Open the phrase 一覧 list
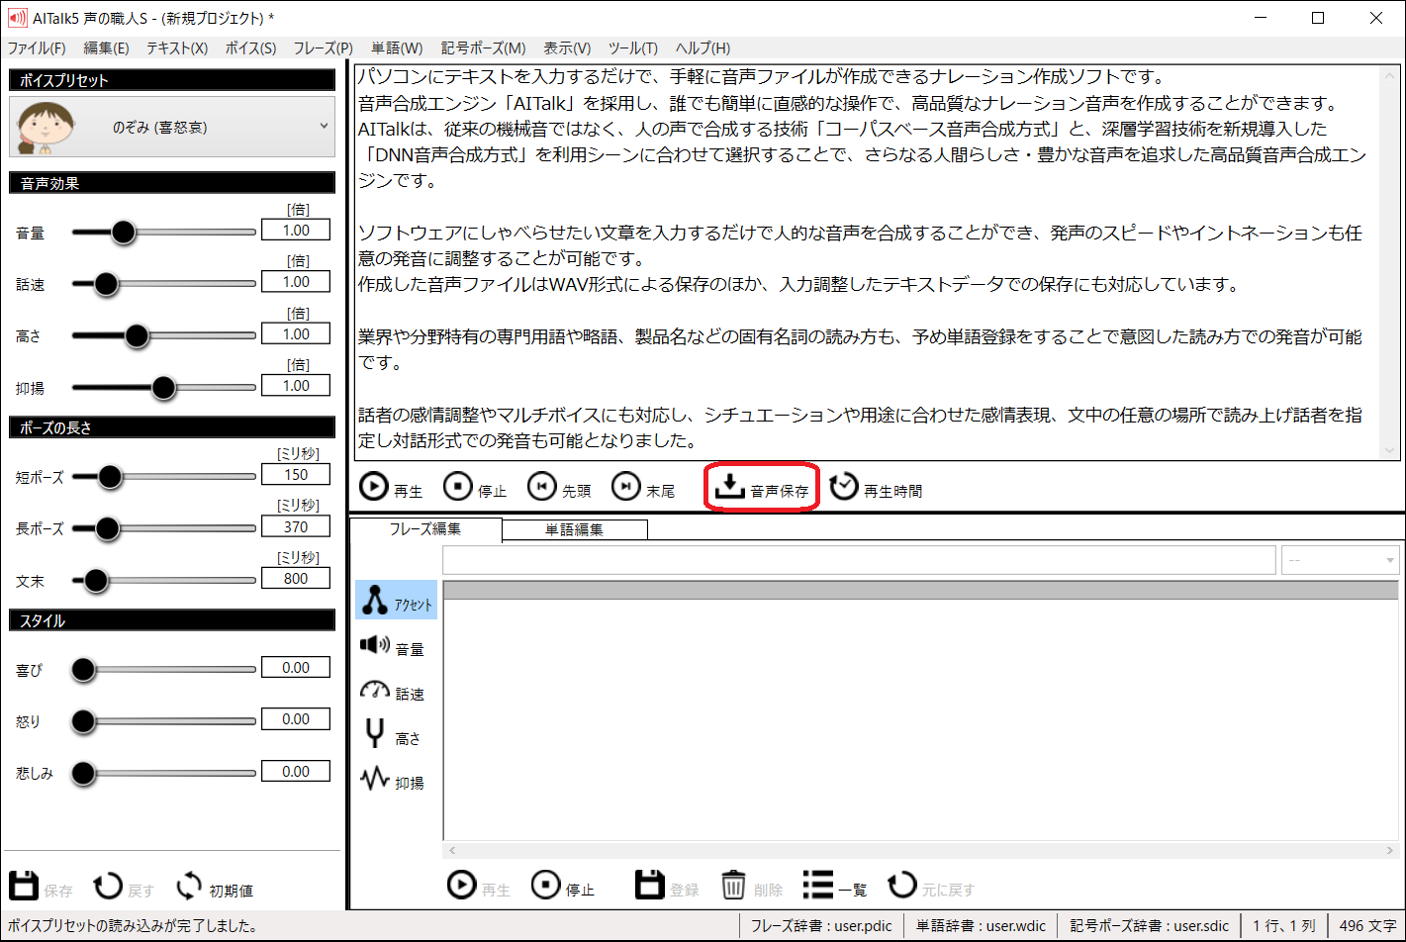This screenshot has width=1406, height=942. click(835, 885)
